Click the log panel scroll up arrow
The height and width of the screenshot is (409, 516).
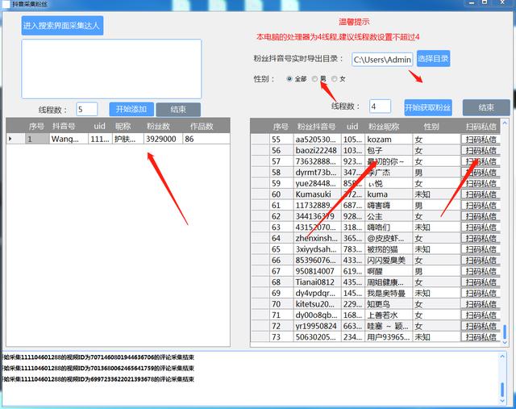pyautogui.click(x=502, y=356)
